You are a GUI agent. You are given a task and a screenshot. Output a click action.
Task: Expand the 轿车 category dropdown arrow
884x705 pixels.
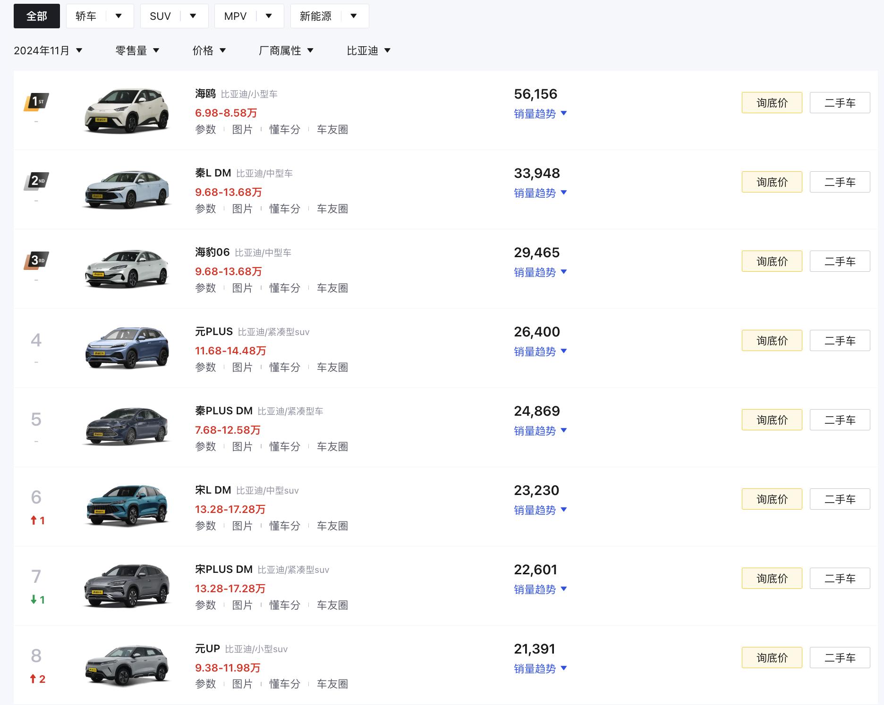point(119,16)
